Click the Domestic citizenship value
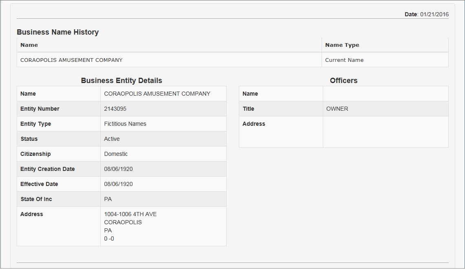This screenshot has width=465, height=269. [x=116, y=154]
